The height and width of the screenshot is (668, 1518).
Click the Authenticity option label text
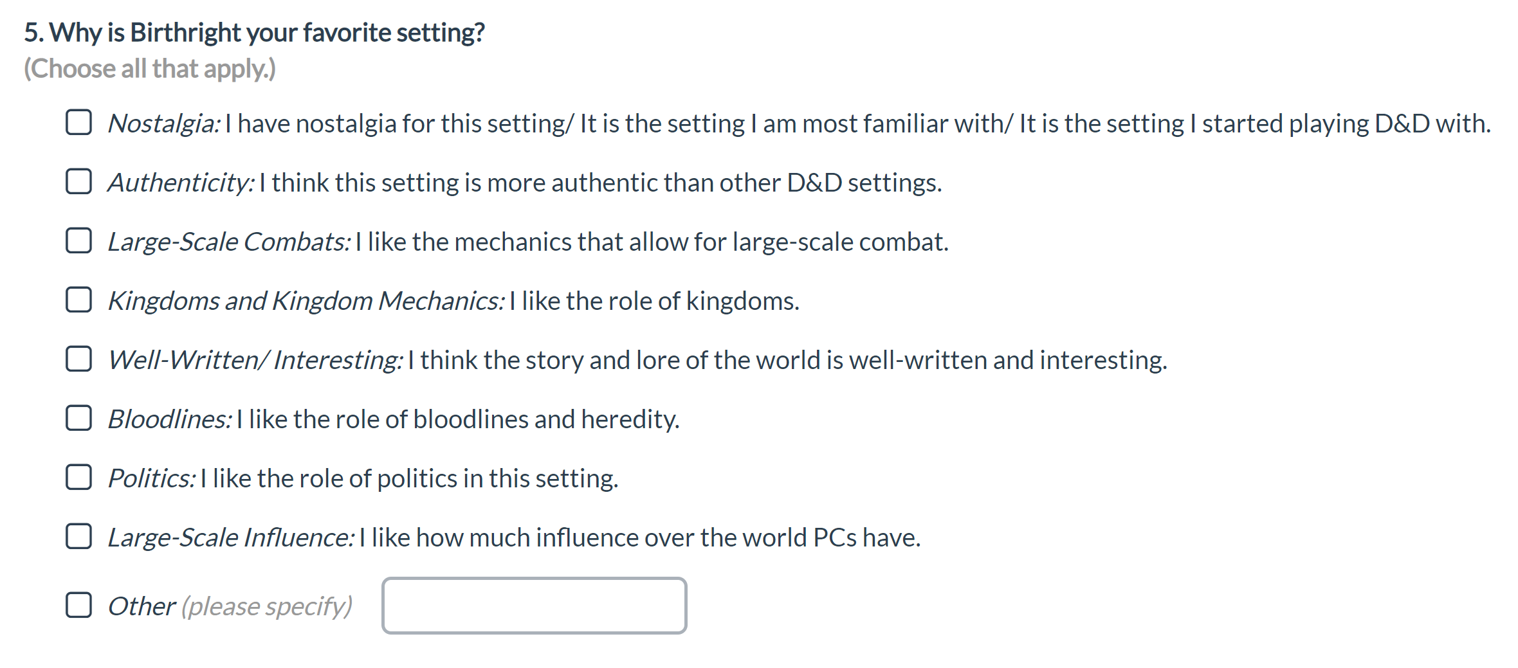pyautogui.click(x=525, y=183)
